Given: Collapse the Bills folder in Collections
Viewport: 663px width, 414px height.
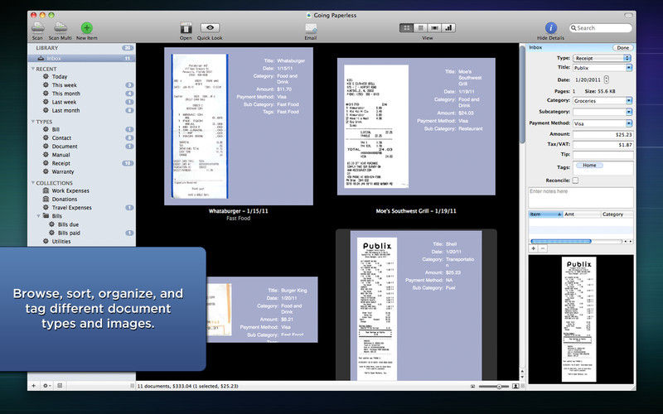Looking at the screenshot, I should 38,216.
